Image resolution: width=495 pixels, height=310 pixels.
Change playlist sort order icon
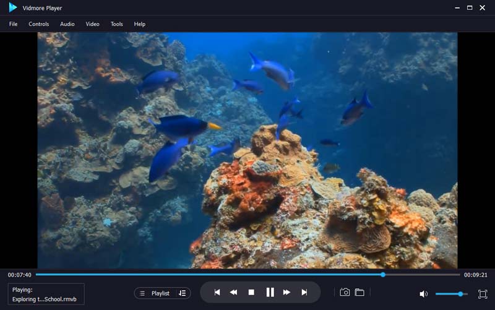click(x=182, y=293)
